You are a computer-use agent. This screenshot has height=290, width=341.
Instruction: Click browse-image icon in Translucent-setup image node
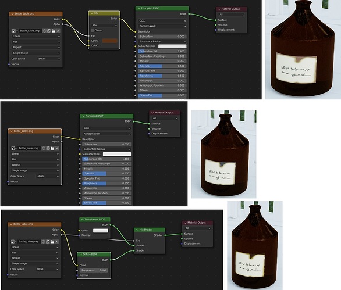13,242
